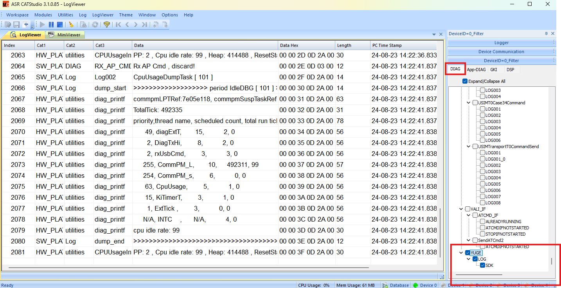
Task: Switch to the MiniViewer tab
Action: (x=65, y=35)
